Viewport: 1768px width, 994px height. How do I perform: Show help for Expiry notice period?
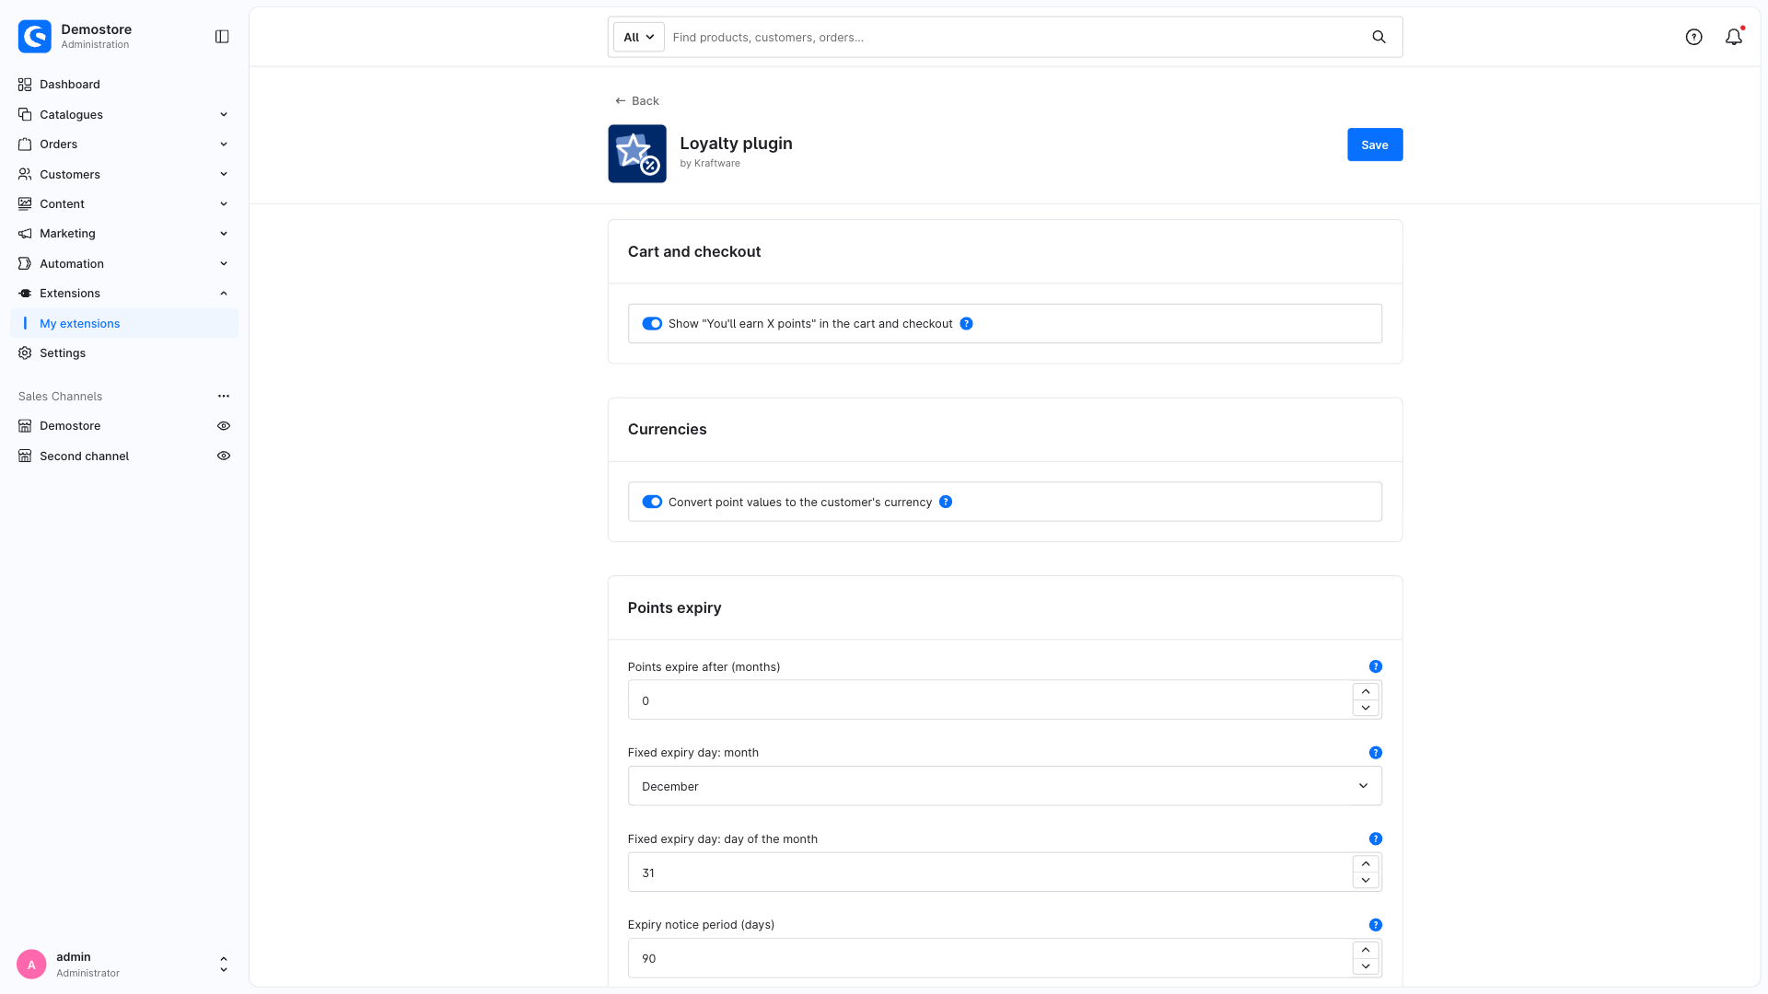(x=1376, y=925)
